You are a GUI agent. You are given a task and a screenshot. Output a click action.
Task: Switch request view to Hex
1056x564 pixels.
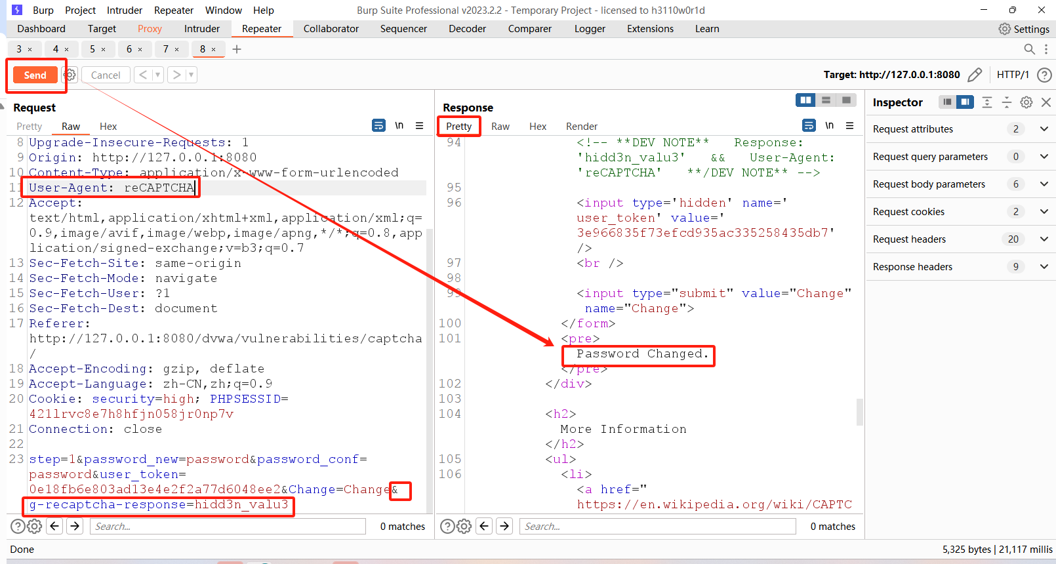pyautogui.click(x=108, y=127)
